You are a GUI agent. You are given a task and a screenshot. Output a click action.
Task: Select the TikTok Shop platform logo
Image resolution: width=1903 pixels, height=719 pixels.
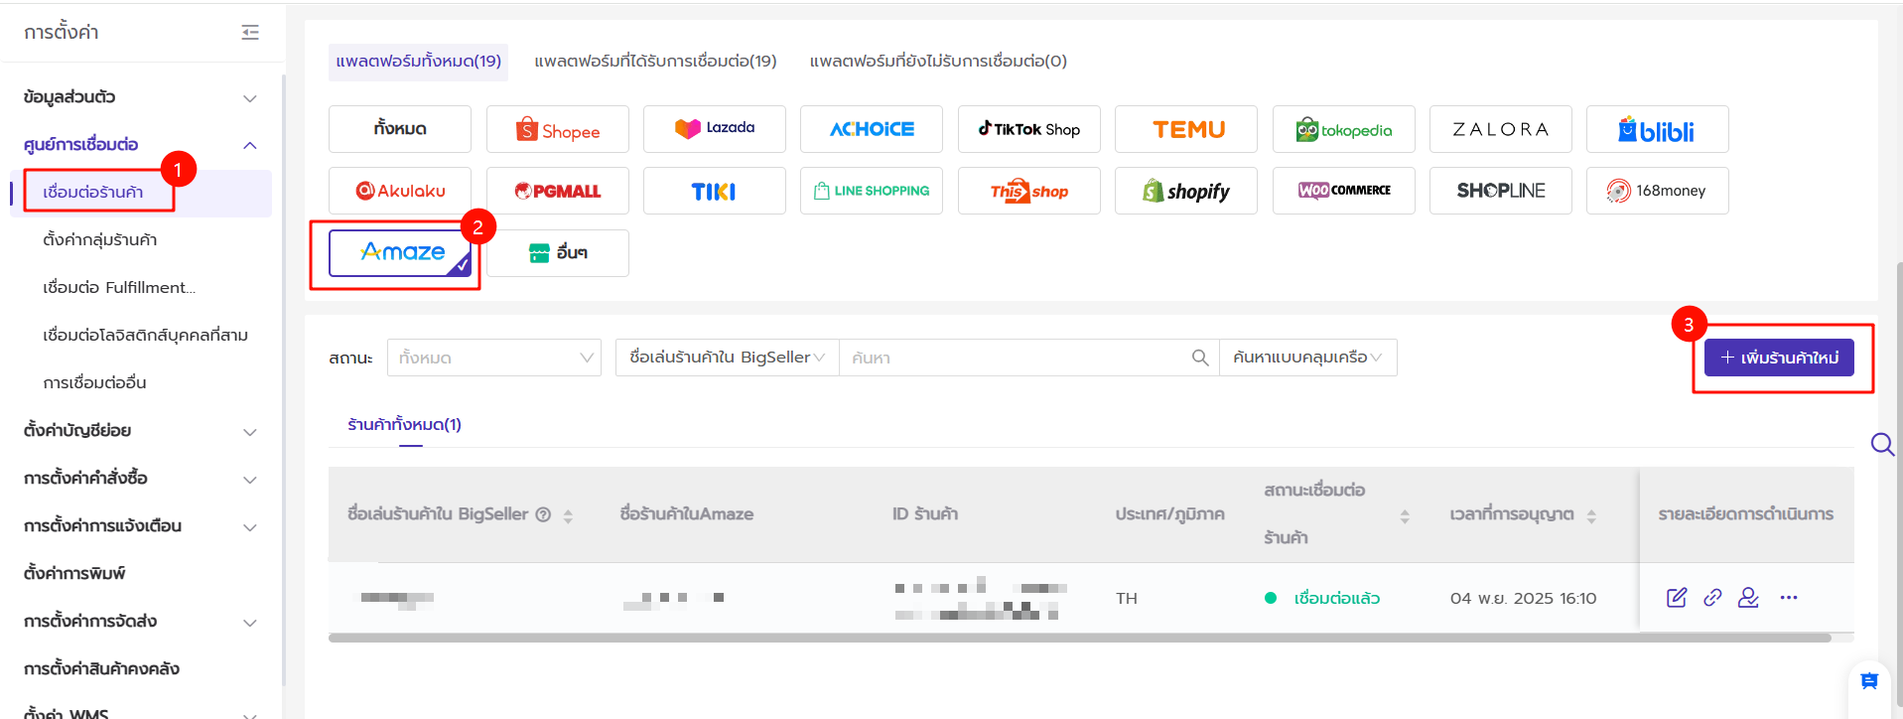click(1028, 130)
